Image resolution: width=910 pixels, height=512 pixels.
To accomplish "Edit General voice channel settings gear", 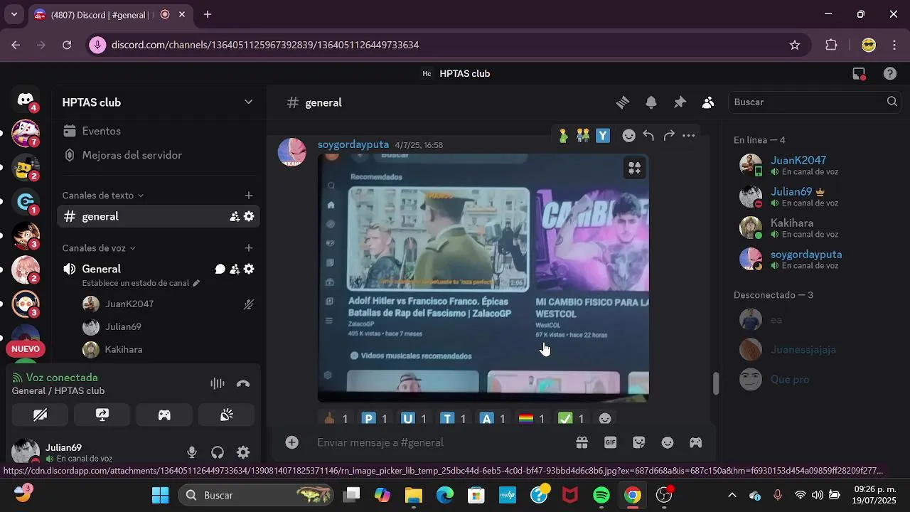I will pyautogui.click(x=249, y=269).
